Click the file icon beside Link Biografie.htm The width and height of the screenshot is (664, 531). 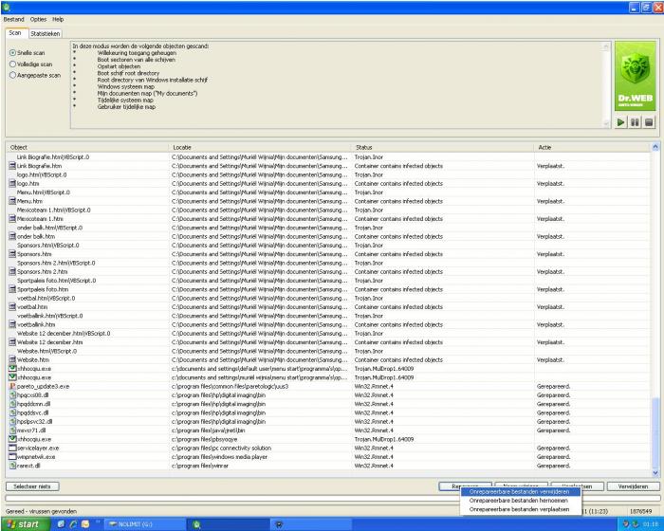tap(12, 166)
